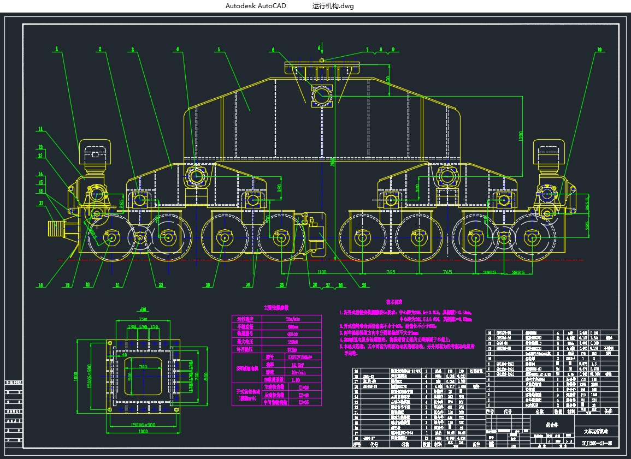Image resolution: width=631 pixels, height=459 pixels.
Task: Click the magenta technical requirements heading
Action: (x=394, y=301)
